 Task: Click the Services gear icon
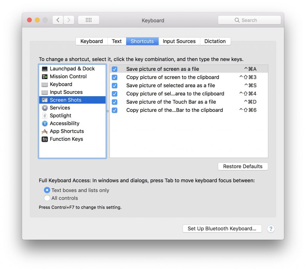click(x=45, y=108)
